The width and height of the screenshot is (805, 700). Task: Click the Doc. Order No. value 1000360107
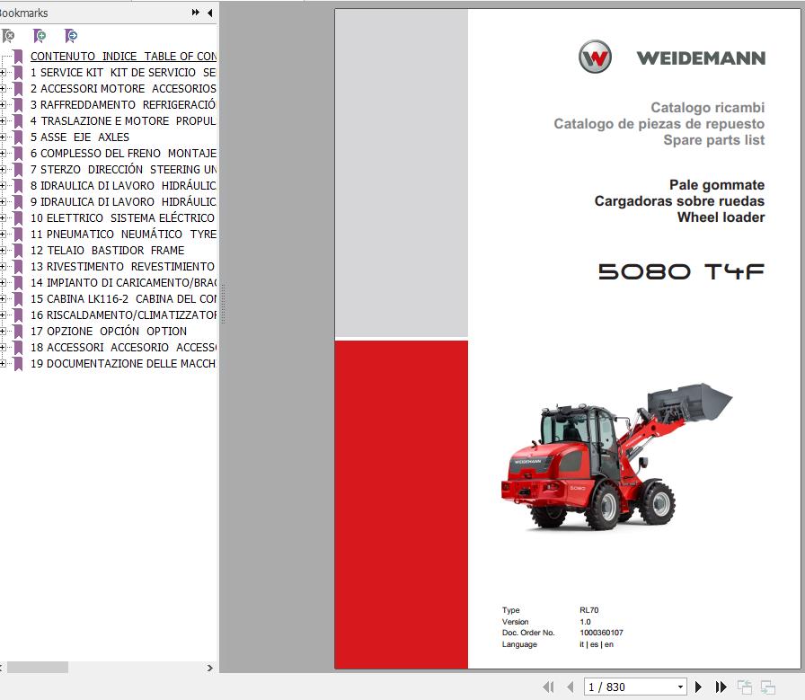pos(601,633)
